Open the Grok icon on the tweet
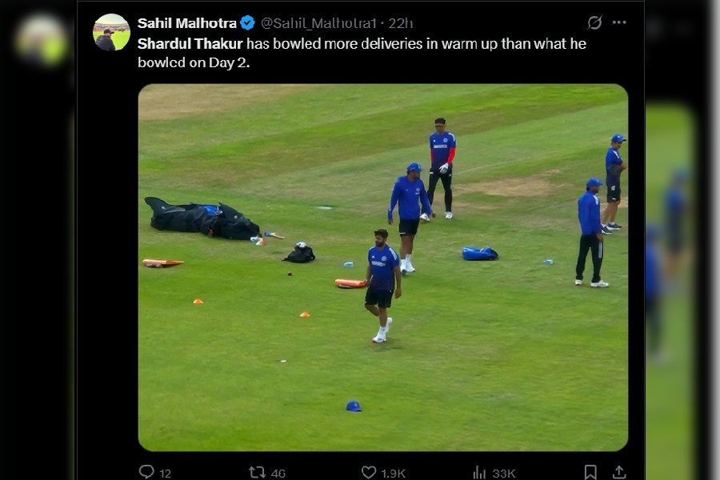720x480 pixels. click(x=594, y=22)
